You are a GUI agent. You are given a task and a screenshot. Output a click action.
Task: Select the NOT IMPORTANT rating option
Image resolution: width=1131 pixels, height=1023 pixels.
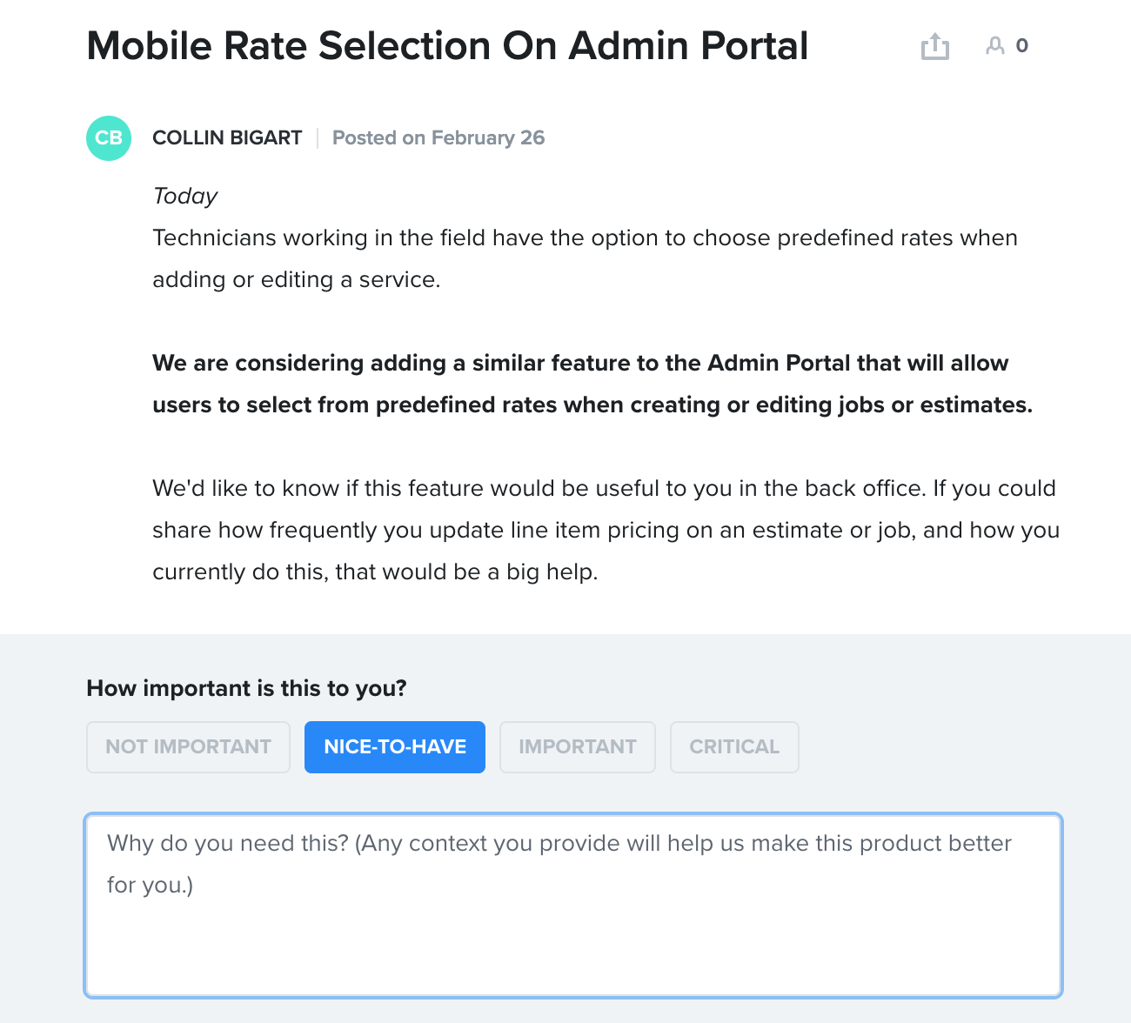188,746
